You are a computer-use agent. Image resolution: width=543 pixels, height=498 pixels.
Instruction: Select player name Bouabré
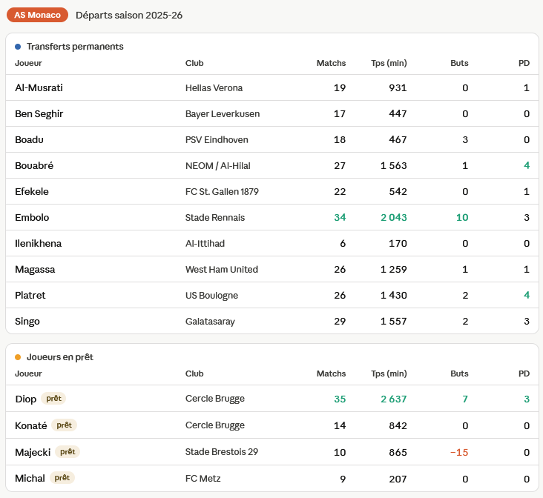coord(34,165)
